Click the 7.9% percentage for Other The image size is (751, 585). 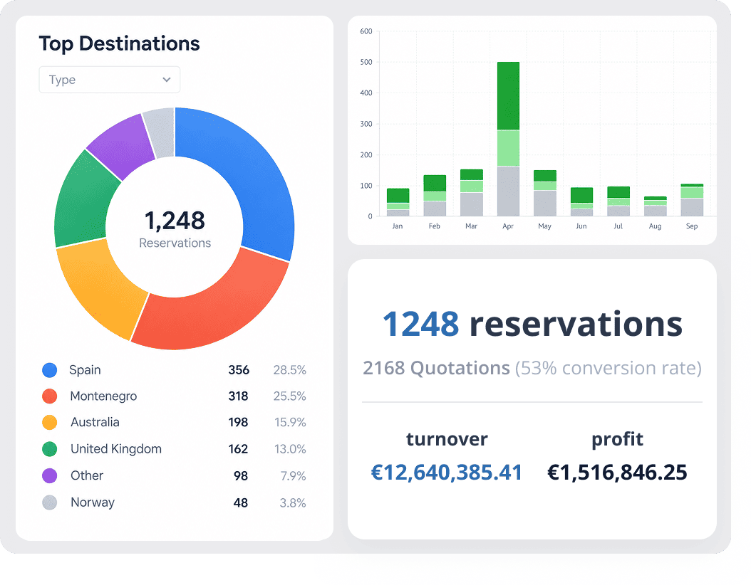coord(293,476)
